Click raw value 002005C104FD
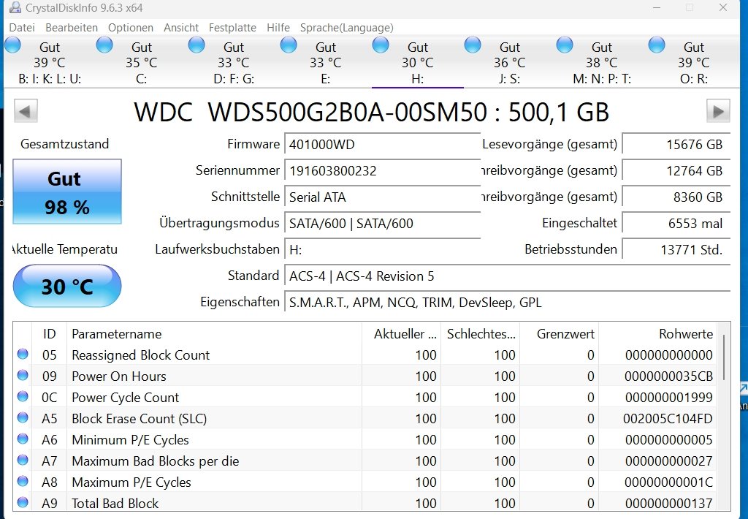748x519 pixels. click(x=668, y=419)
